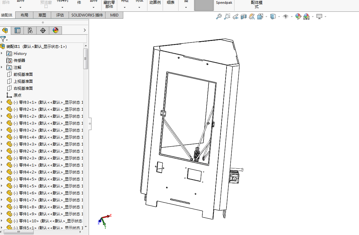Expand the History folder
The width and height of the screenshot is (359, 235).
tap(2, 53)
